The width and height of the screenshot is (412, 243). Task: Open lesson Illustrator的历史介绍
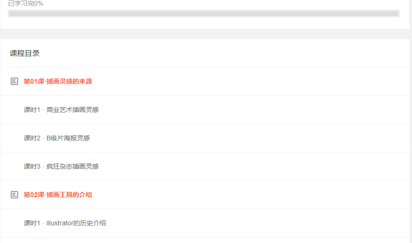pyautogui.click(x=205, y=223)
